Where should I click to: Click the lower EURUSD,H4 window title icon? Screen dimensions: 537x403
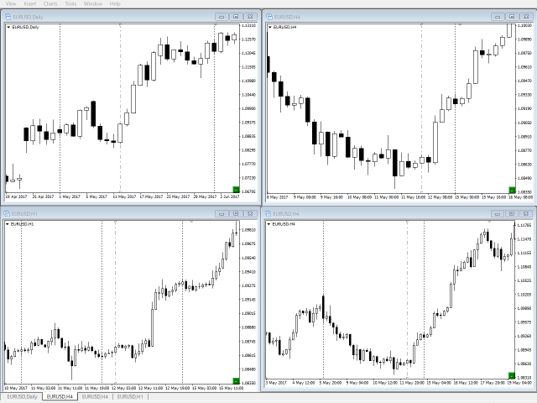268,214
